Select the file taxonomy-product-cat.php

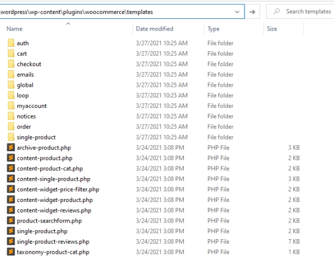pyautogui.click(x=53, y=252)
